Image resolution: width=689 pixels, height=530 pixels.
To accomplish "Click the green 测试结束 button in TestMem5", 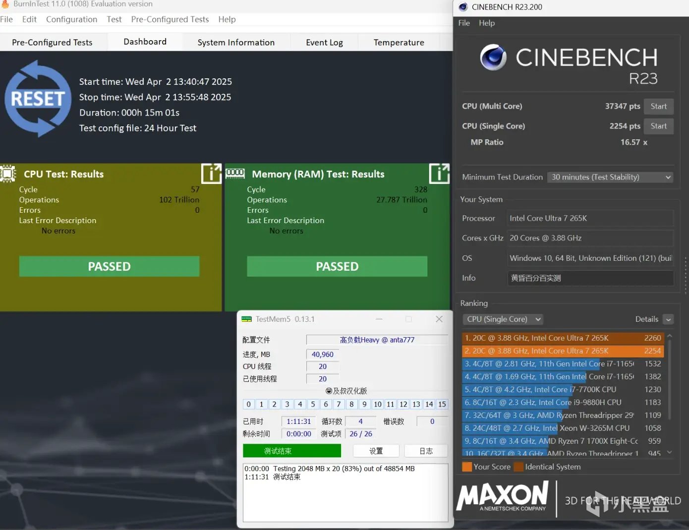I will click(x=292, y=451).
